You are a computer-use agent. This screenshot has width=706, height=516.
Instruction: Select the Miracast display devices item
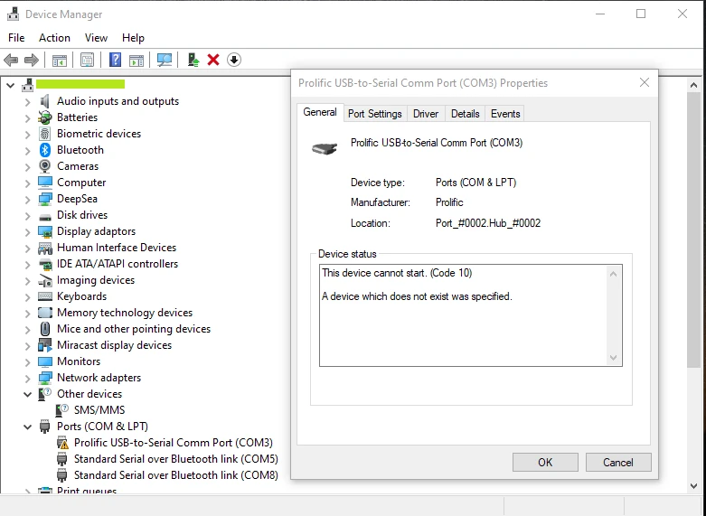pos(115,345)
